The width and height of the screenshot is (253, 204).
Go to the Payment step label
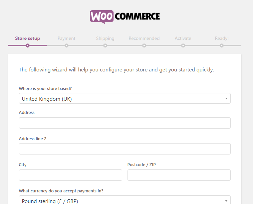(67, 38)
